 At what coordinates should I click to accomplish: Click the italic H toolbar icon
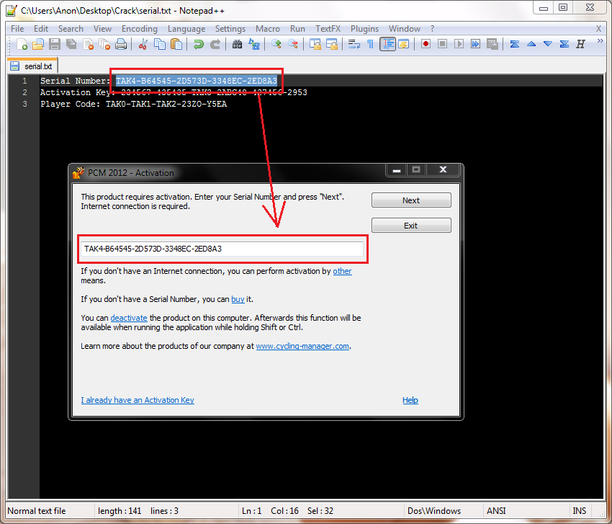coord(580,44)
